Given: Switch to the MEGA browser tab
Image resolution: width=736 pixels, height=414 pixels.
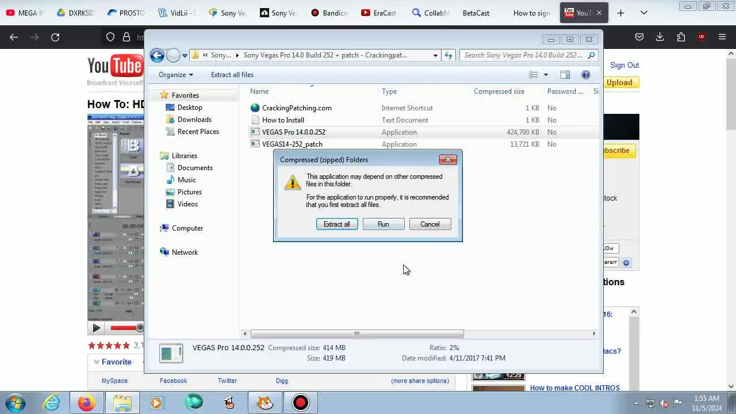Looking at the screenshot, I should point(26,13).
